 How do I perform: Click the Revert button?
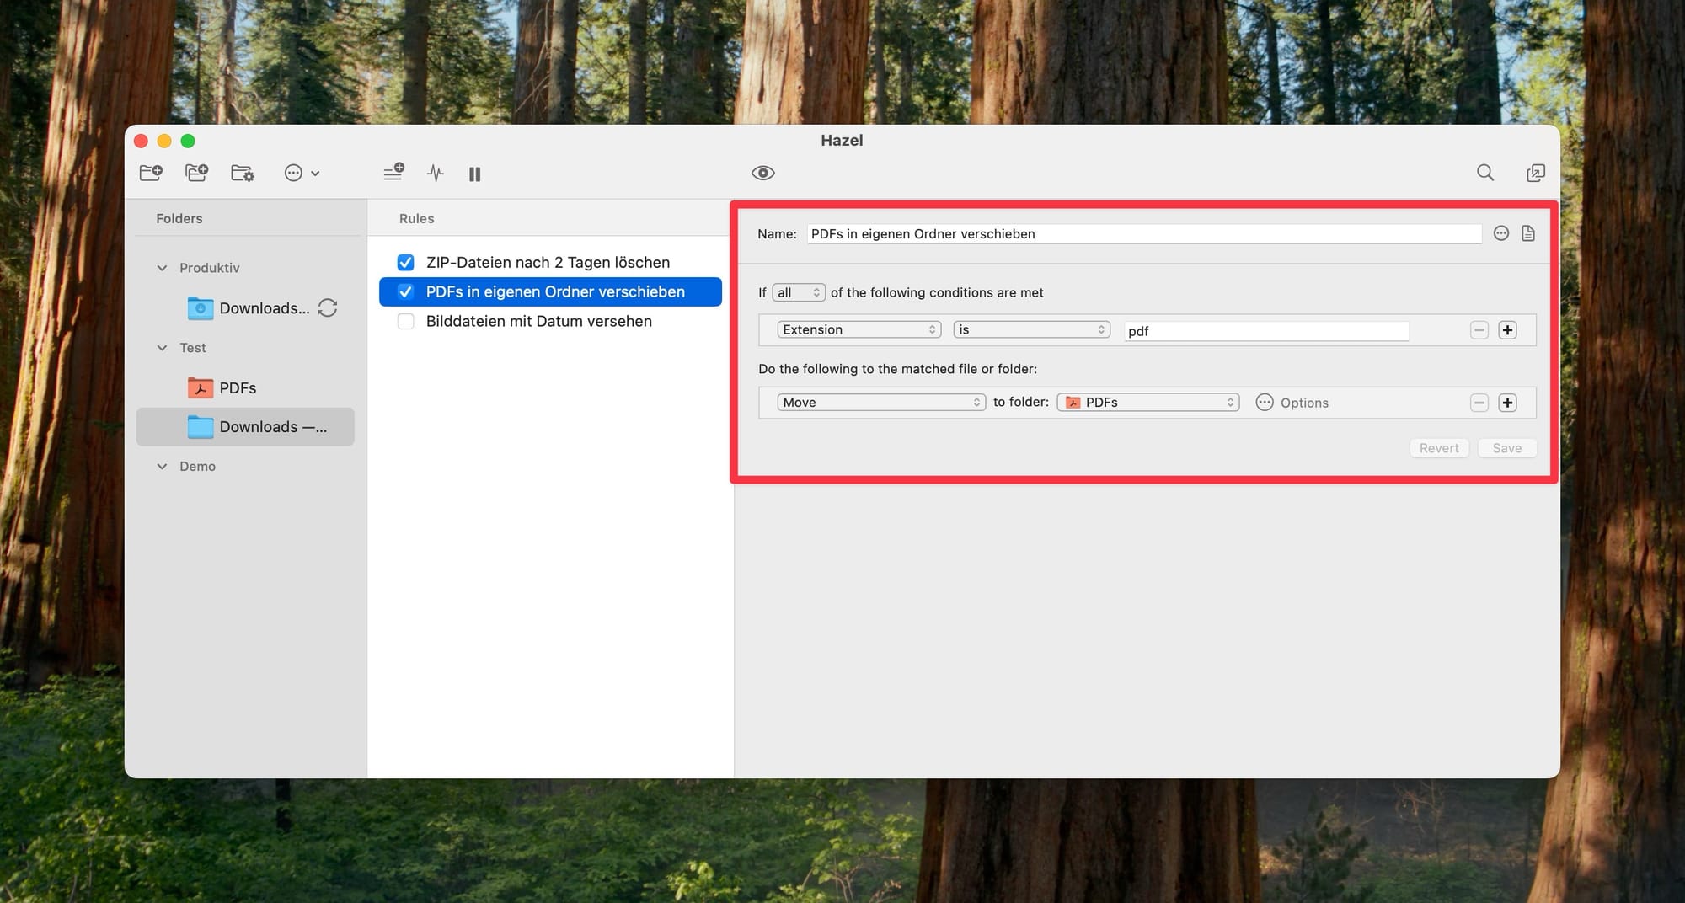tap(1439, 448)
